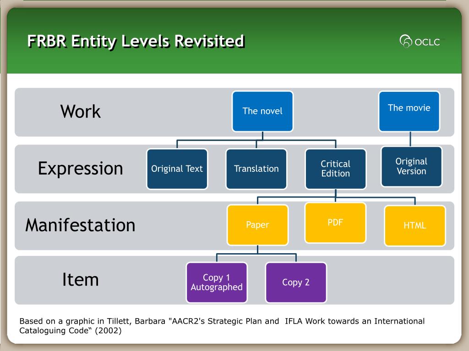Select 'The novel' work box

(262, 112)
